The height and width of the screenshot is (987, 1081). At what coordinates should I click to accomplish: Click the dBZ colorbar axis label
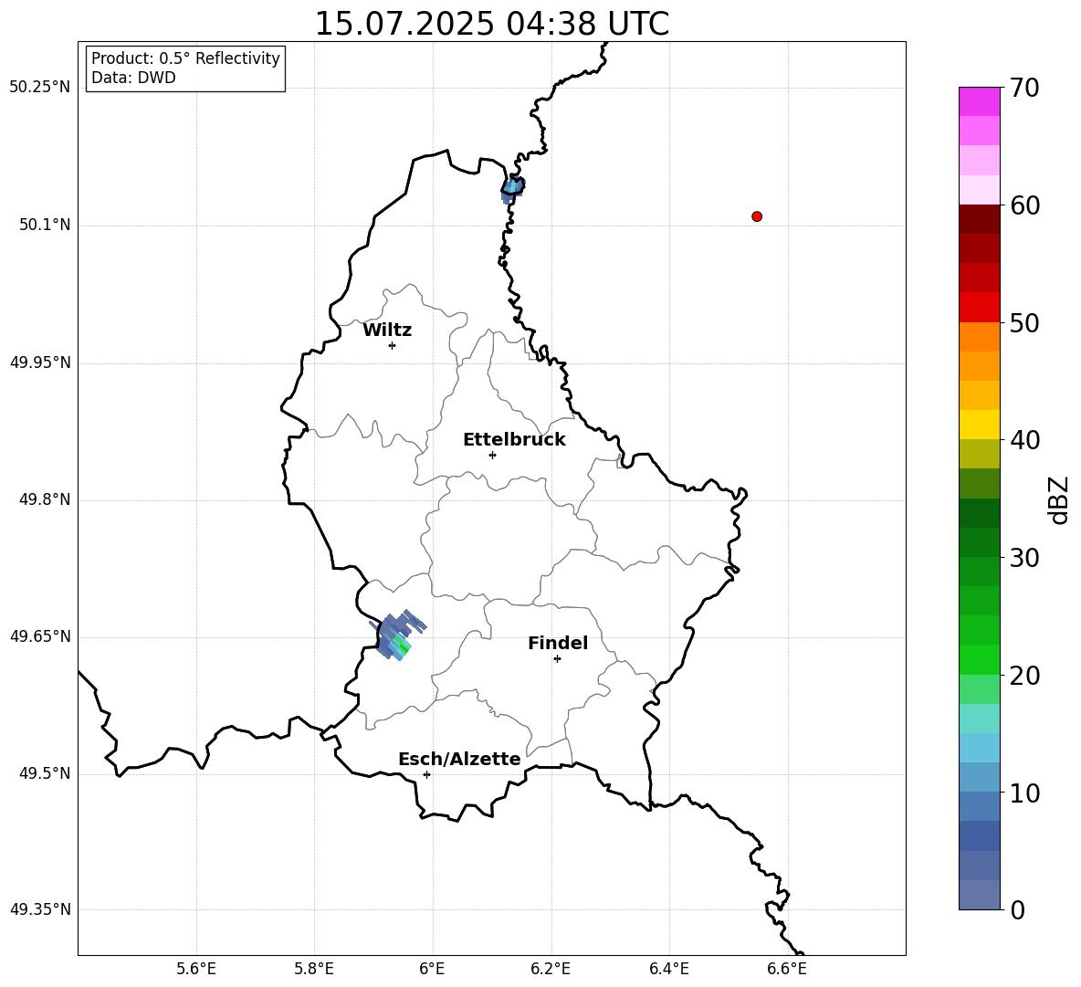[1060, 499]
